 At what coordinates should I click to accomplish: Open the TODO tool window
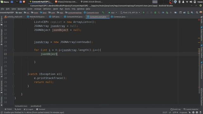8,109
